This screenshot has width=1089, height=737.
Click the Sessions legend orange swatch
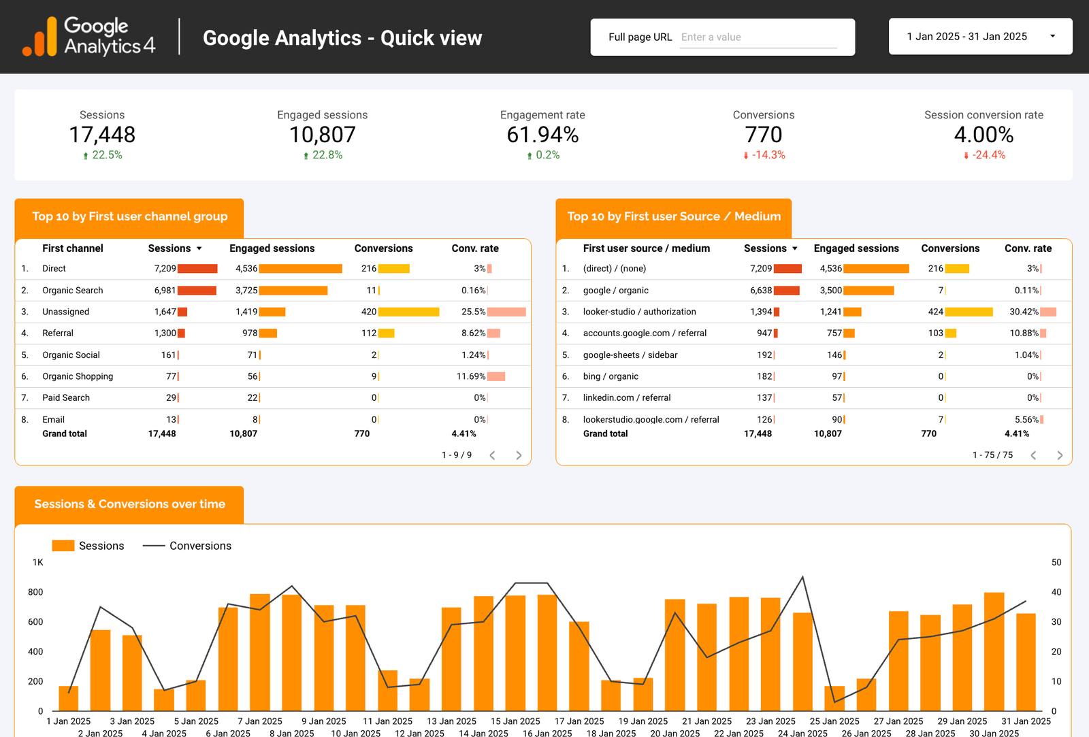pyautogui.click(x=63, y=546)
